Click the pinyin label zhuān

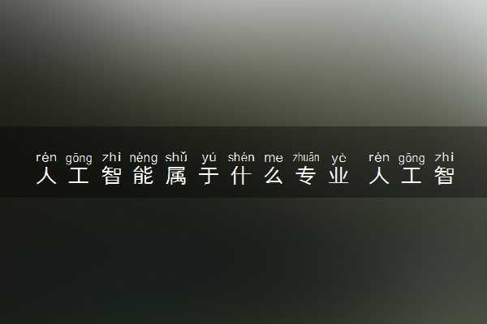pos(306,157)
